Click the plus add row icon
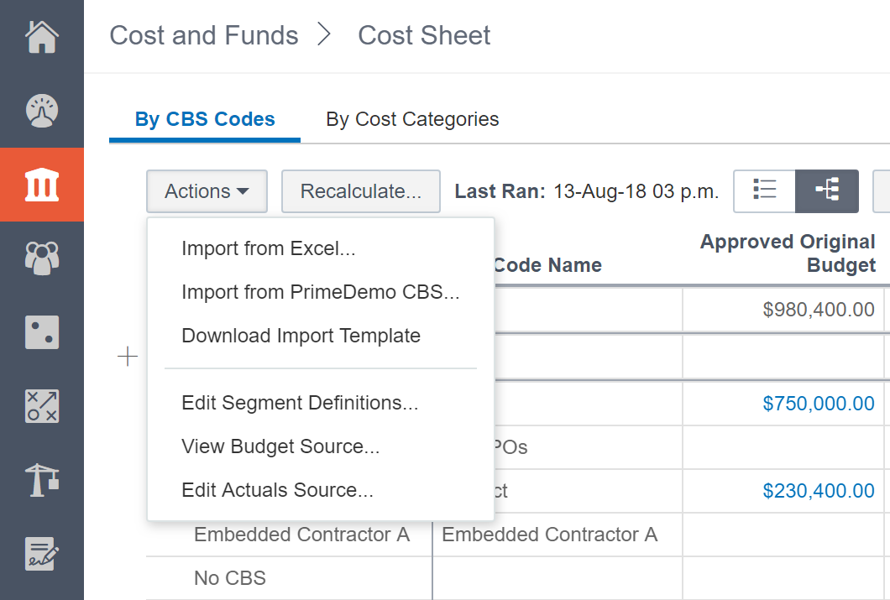The height and width of the screenshot is (600, 890). click(x=128, y=357)
